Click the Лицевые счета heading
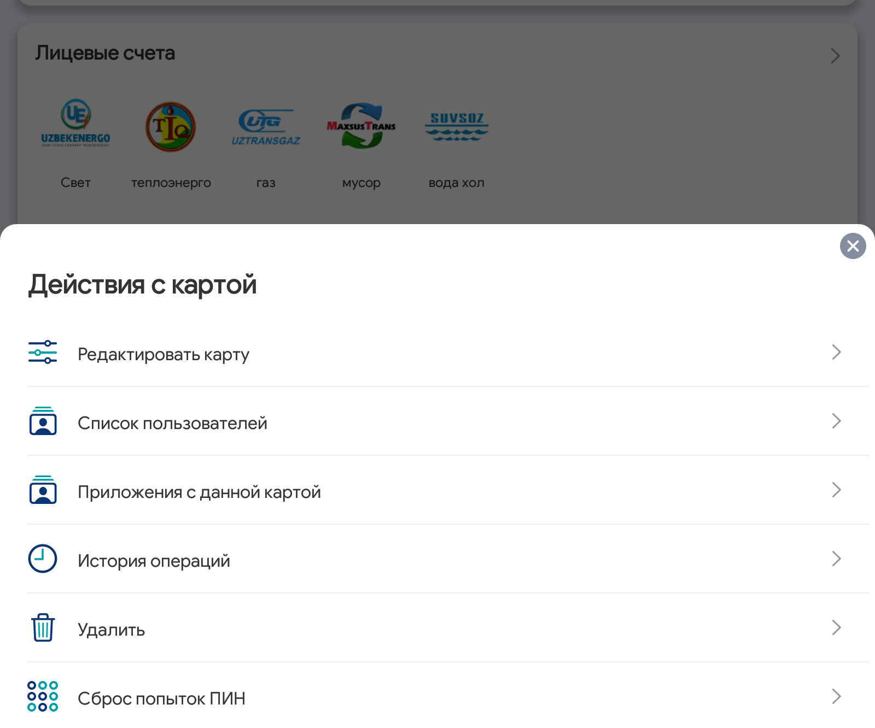Image resolution: width=875 pixels, height=728 pixels. click(x=105, y=53)
